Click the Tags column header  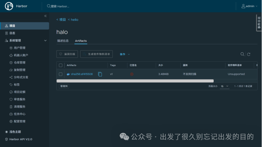coord(113,65)
